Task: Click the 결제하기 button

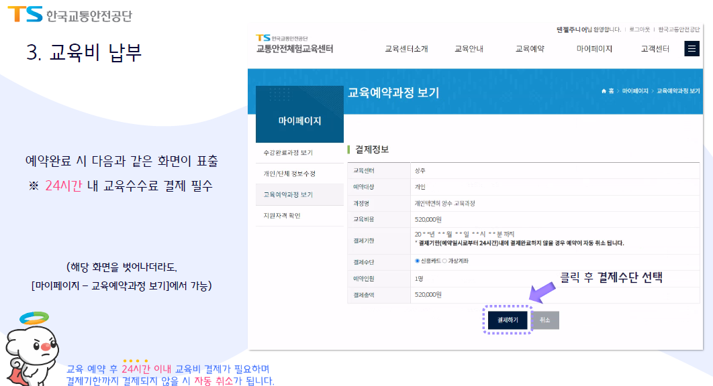Action: click(x=508, y=320)
